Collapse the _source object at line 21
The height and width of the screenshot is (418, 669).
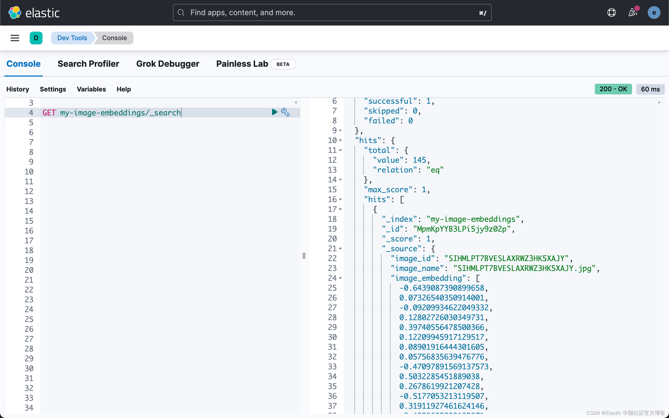[340, 249]
